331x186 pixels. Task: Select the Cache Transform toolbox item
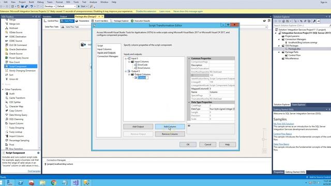[17, 98]
